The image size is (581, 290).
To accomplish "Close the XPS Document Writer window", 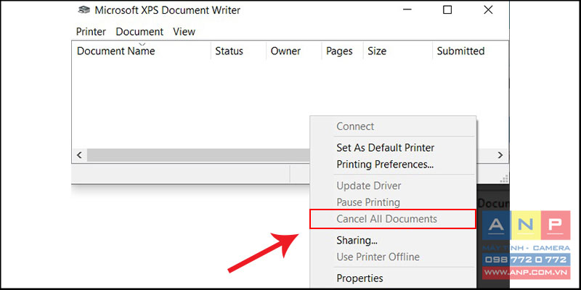I will click(x=488, y=10).
